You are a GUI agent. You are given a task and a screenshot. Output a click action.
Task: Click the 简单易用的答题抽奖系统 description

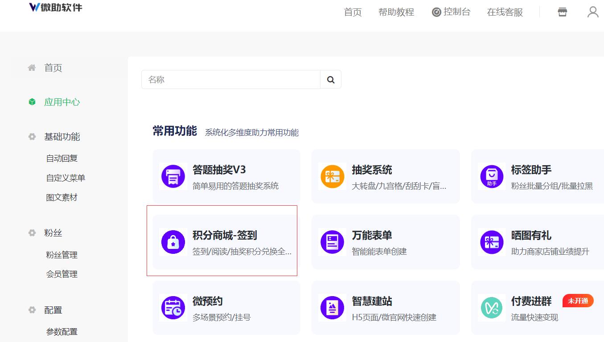click(x=235, y=186)
